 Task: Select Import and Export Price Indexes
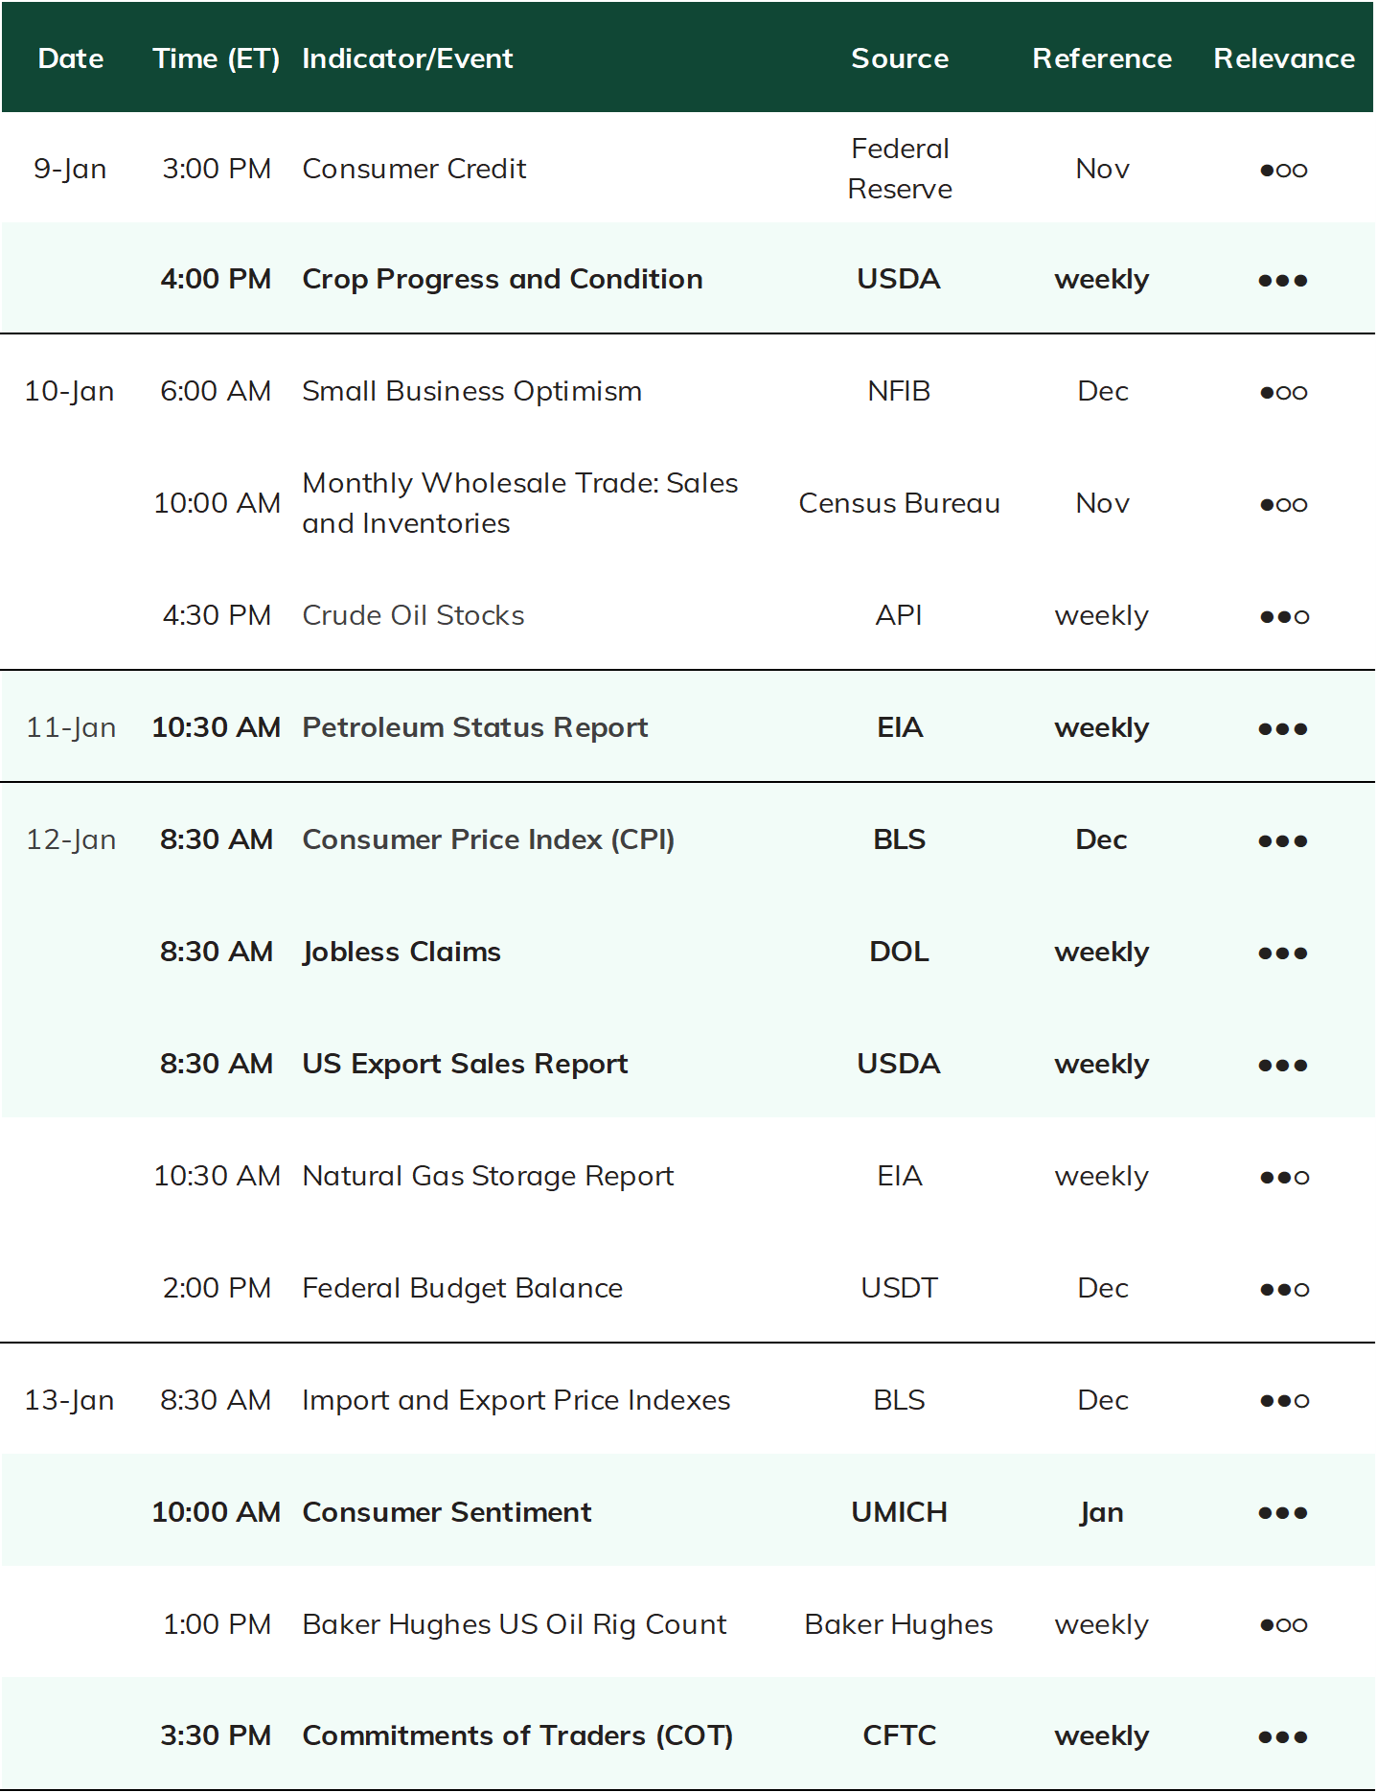point(516,1400)
